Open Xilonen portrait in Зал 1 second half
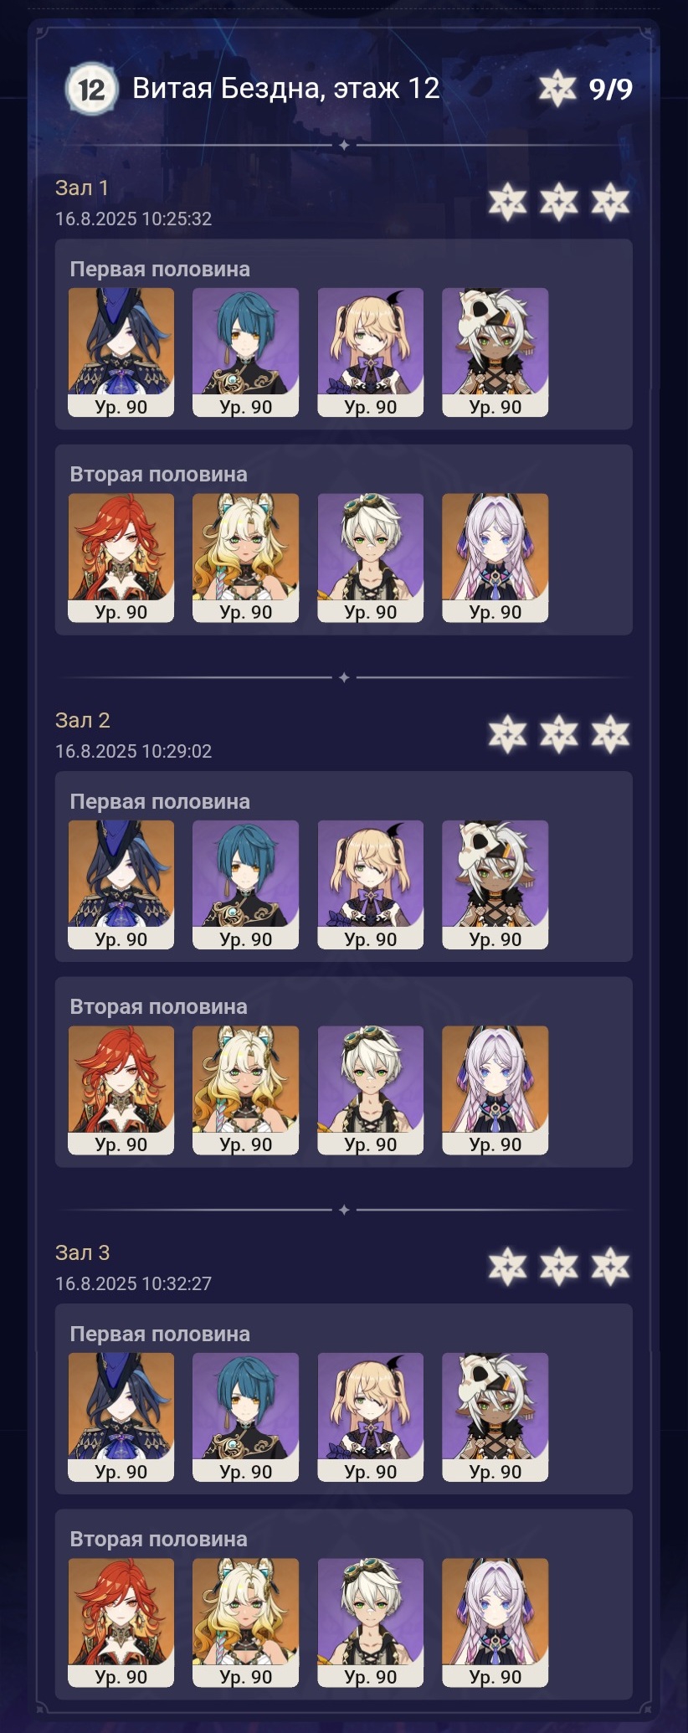 246,558
